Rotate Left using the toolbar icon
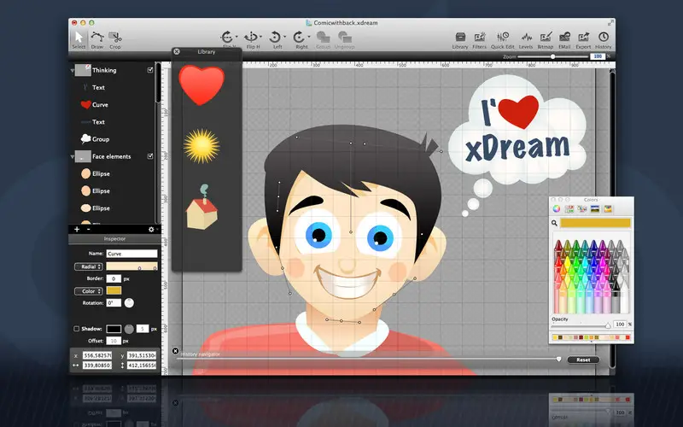The image size is (683, 427). click(x=275, y=37)
